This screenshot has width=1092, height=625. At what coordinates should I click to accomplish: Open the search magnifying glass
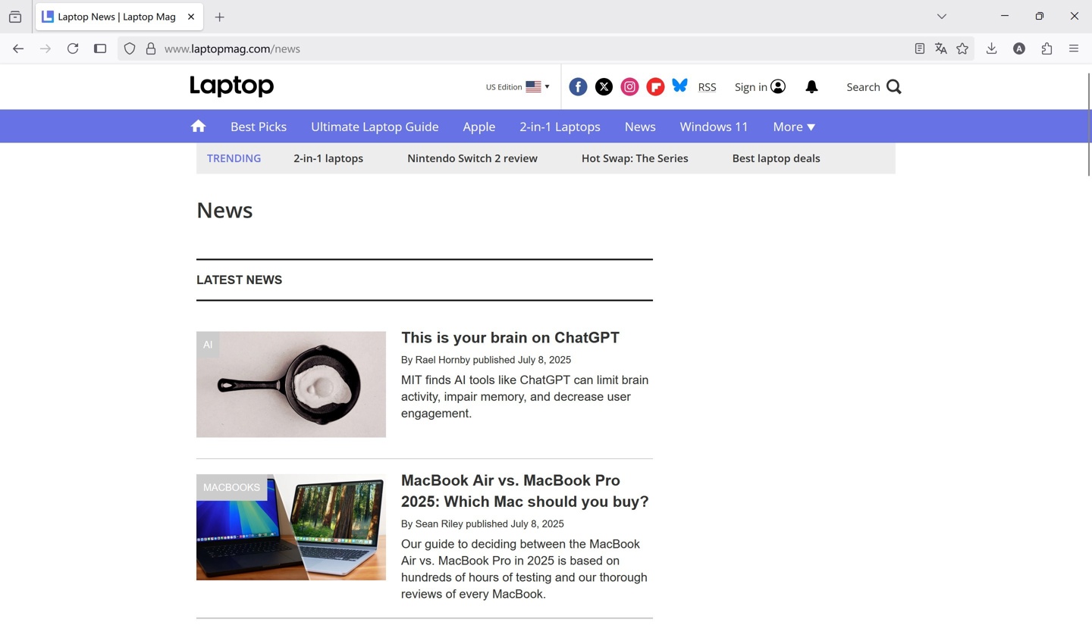pyautogui.click(x=894, y=86)
